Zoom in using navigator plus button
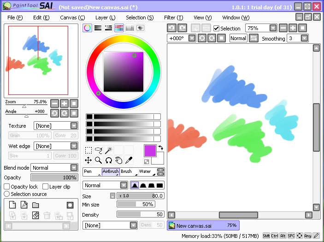This screenshot has height=242, width=324. click(x=64, y=103)
